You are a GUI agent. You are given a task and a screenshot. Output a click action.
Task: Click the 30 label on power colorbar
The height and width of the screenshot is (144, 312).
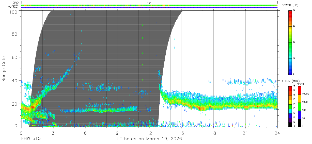pos(294,26)
